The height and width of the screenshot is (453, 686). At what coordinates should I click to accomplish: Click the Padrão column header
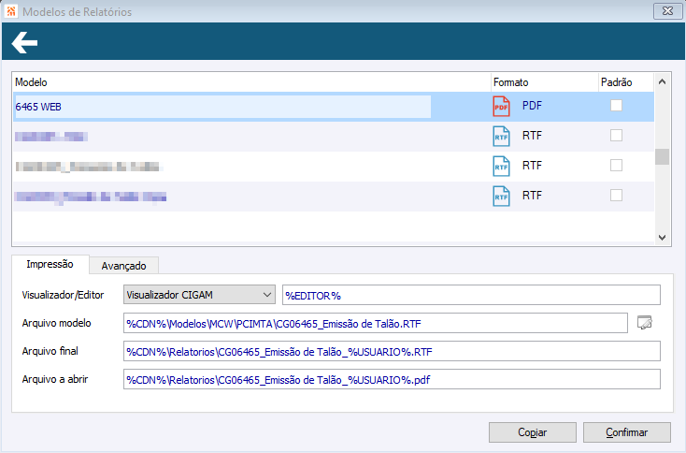click(626, 82)
